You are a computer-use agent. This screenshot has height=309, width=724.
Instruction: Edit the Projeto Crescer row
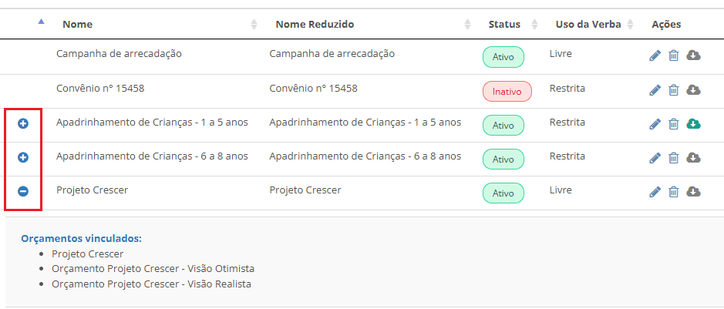pyautogui.click(x=655, y=192)
